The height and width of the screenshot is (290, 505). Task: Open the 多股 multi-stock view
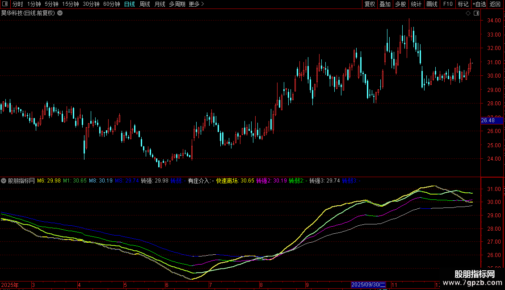tap(400, 4)
